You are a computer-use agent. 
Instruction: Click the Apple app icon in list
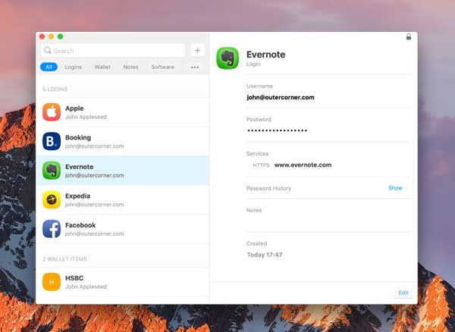click(52, 112)
